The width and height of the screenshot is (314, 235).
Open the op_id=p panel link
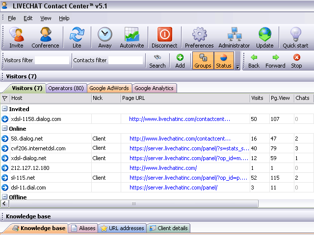coord(188,178)
